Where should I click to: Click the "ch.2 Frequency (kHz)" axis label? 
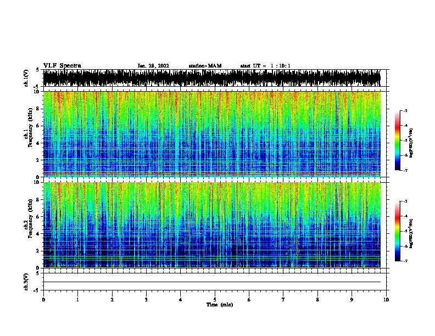click(x=28, y=219)
